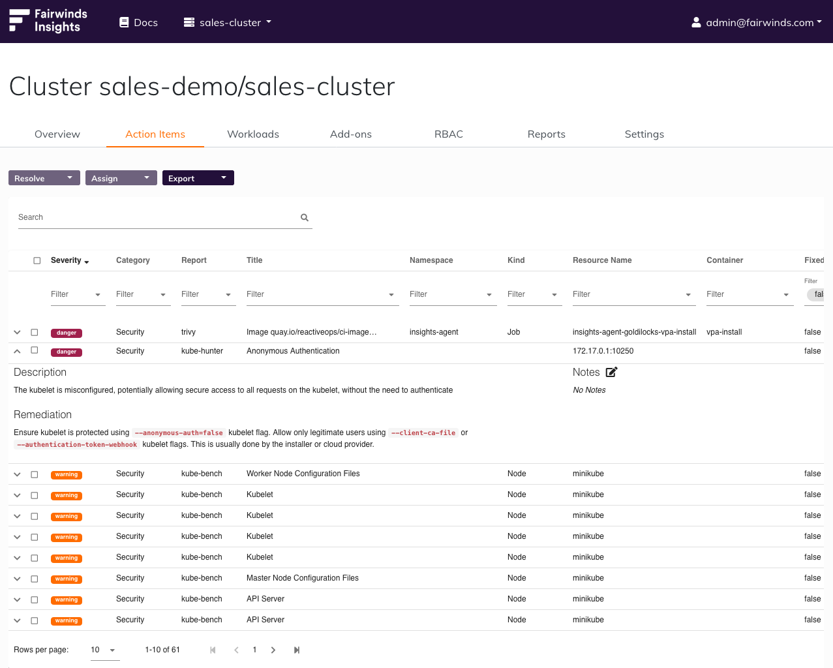Open the Kind filter dropdown
This screenshot has height=668, width=833.
535,294
